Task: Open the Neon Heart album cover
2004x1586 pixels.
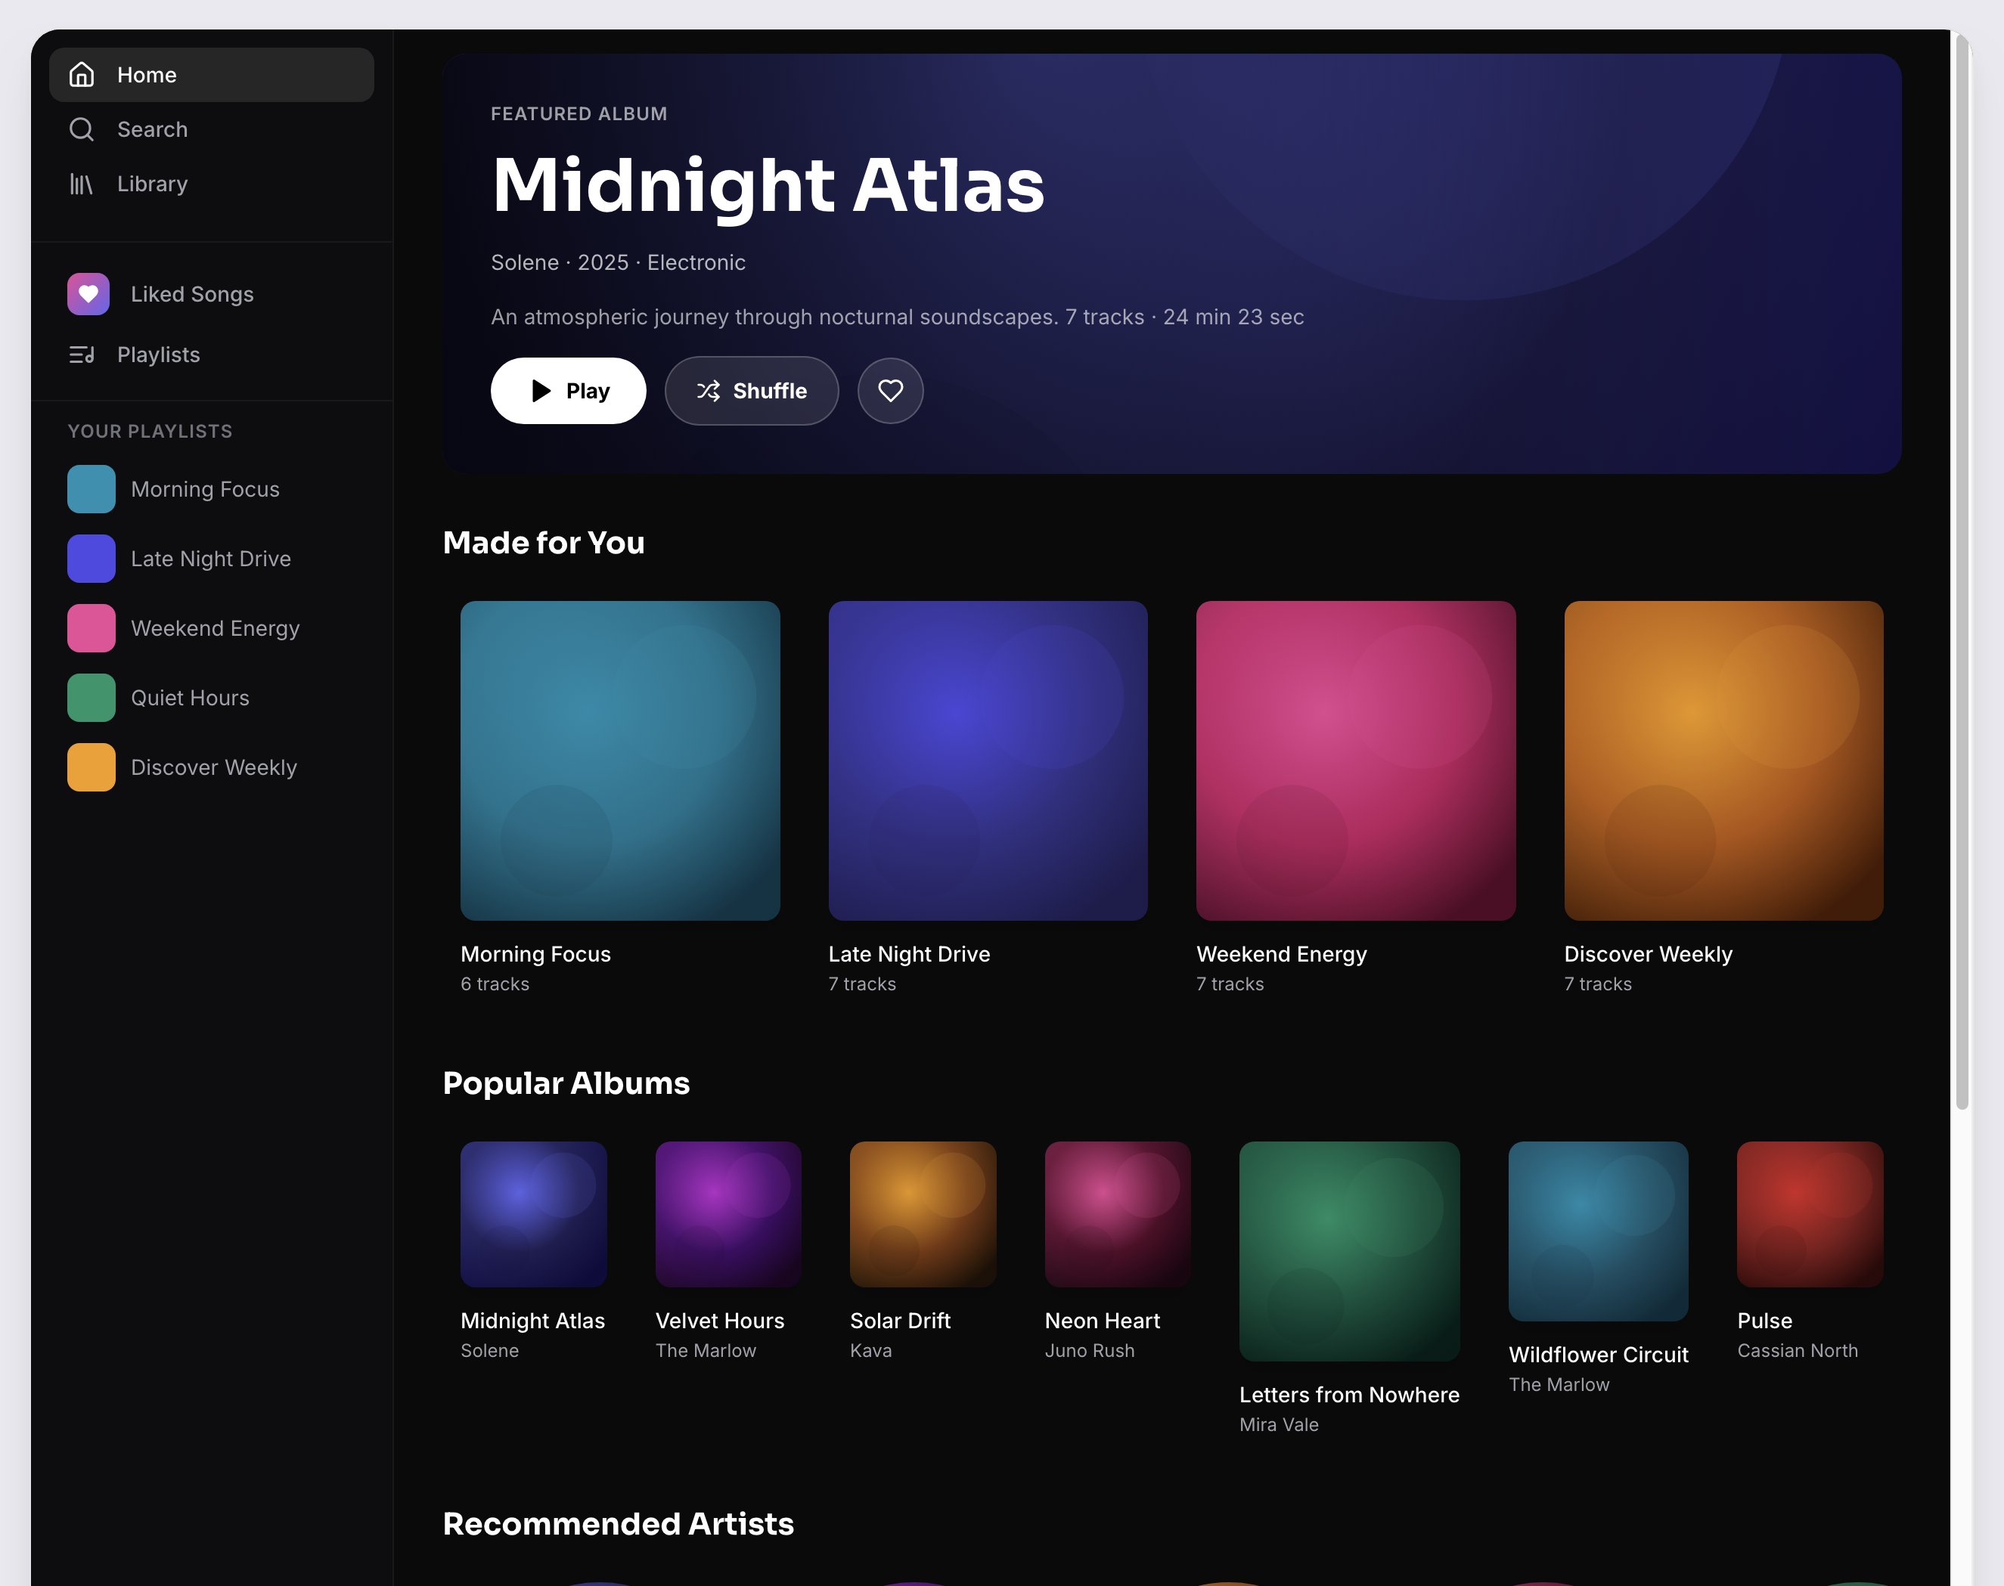Action: point(1118,1215)
